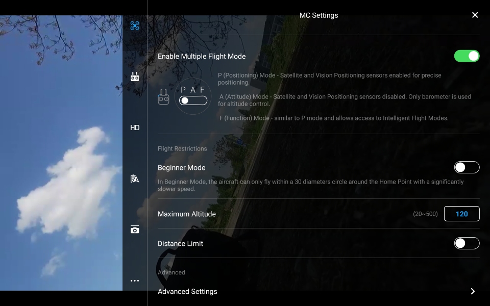
Task: Turn on Beginner Mode toggle
Action: pyautogui.click(x=467, y=167)
